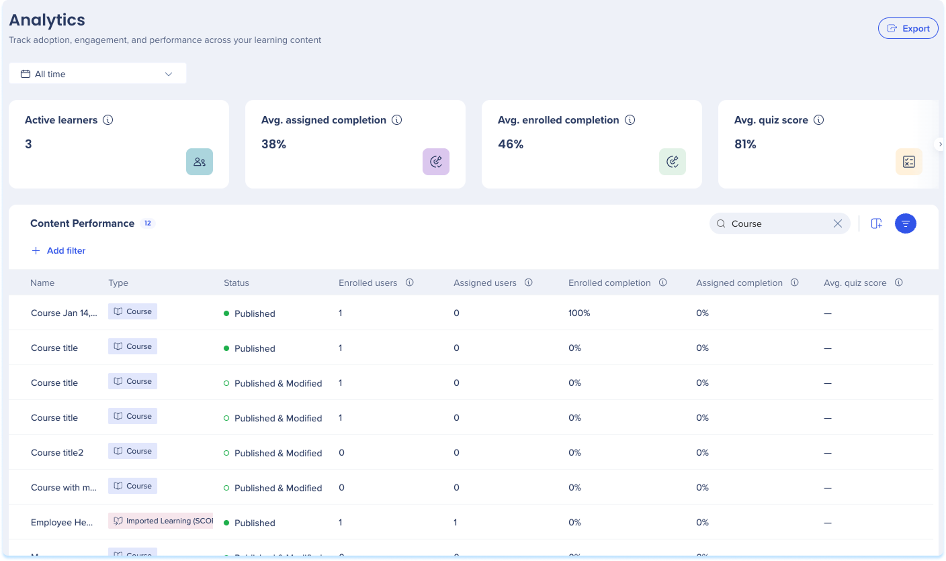The height and width of the screenshot is (561, 946).
Task: Click the Add filter link
Action: [58, 250]
